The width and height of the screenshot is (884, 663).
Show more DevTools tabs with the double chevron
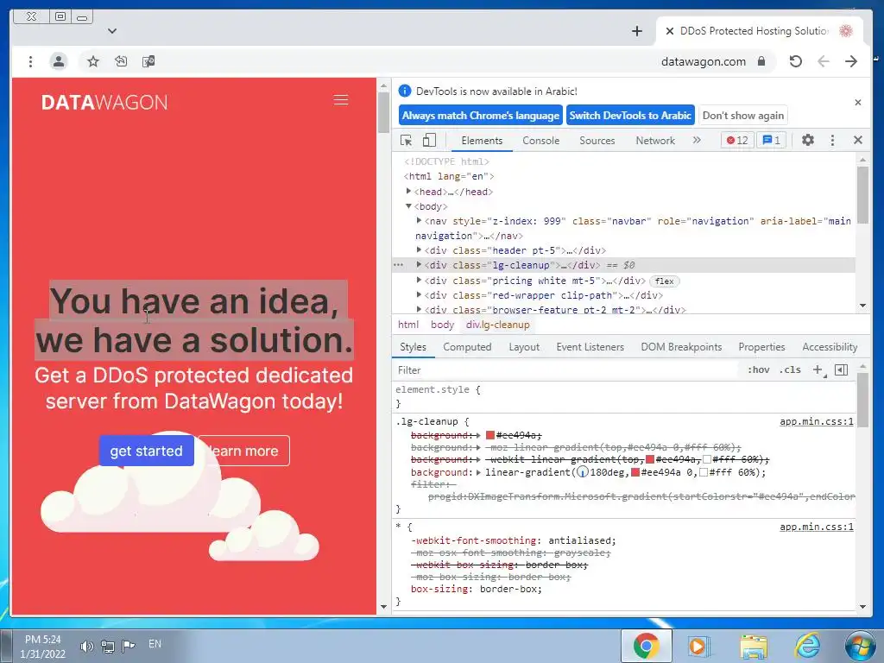(x=697, y=140)
